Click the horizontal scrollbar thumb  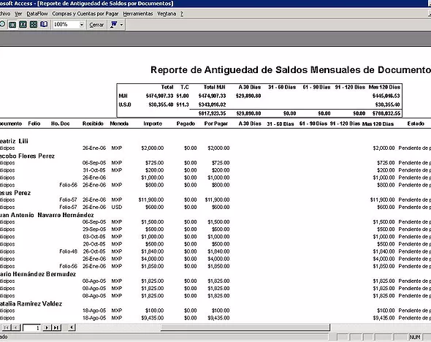(245, 327)
